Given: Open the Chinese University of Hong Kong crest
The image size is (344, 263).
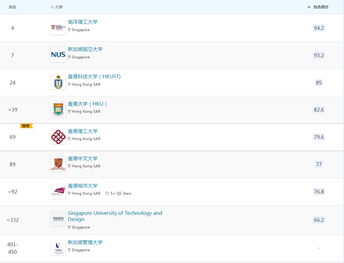Looking at the screenshot, I should [x=58, y=164].
